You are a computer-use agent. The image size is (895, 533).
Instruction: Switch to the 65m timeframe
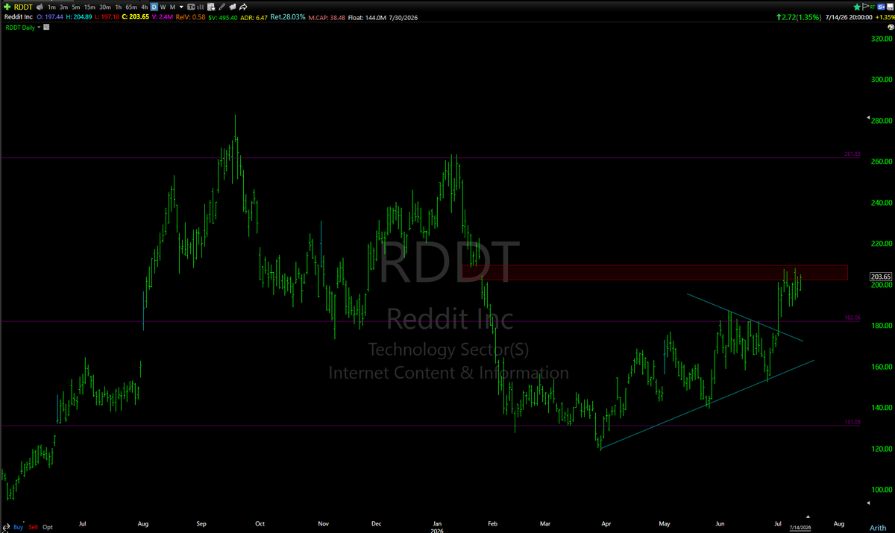tap(131, 7)
